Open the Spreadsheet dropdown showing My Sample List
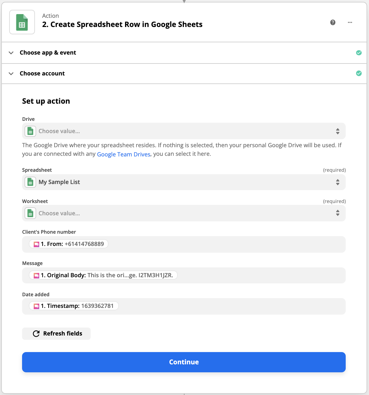Image resolution: width=369 pixels, height=395 pixels. tap(184, 182)
